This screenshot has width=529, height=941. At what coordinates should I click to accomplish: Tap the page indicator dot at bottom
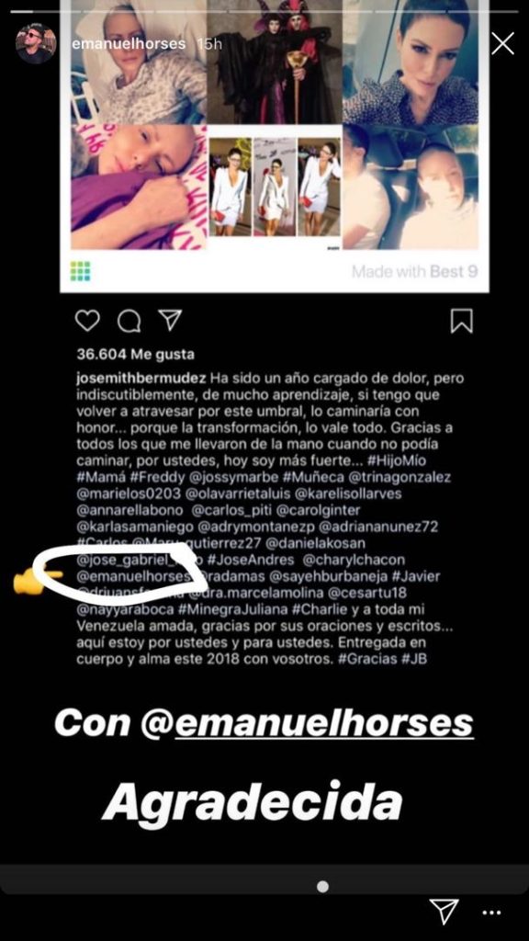[322, 887]
